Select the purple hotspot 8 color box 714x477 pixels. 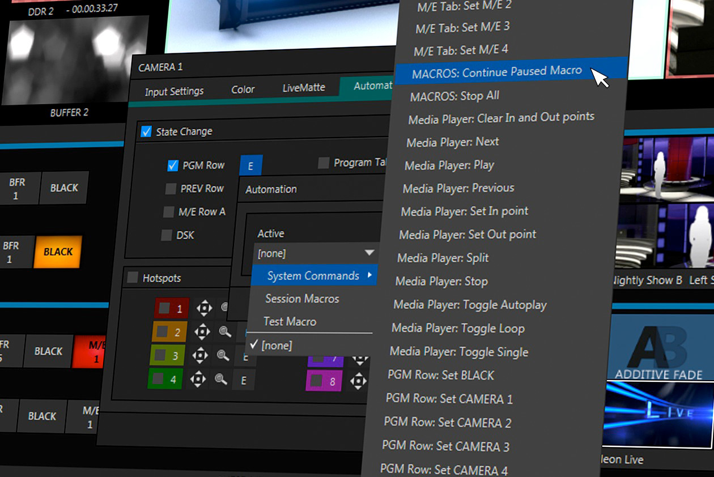pos(325,381)
